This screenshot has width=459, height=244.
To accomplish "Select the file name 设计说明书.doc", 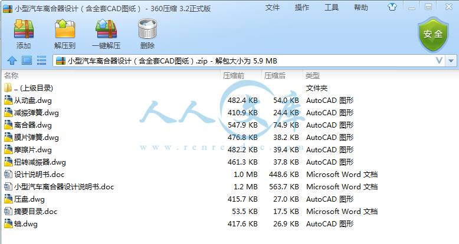I will (39, 175).
